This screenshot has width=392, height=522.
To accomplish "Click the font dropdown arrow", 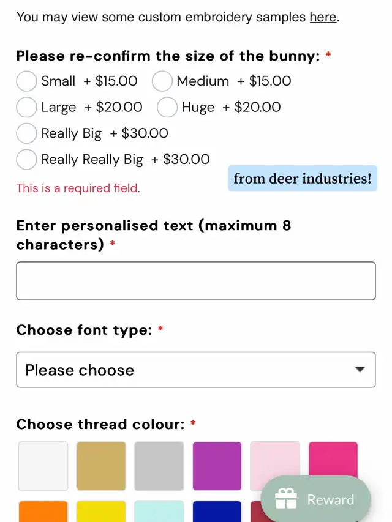I will (x=360, y=370).
